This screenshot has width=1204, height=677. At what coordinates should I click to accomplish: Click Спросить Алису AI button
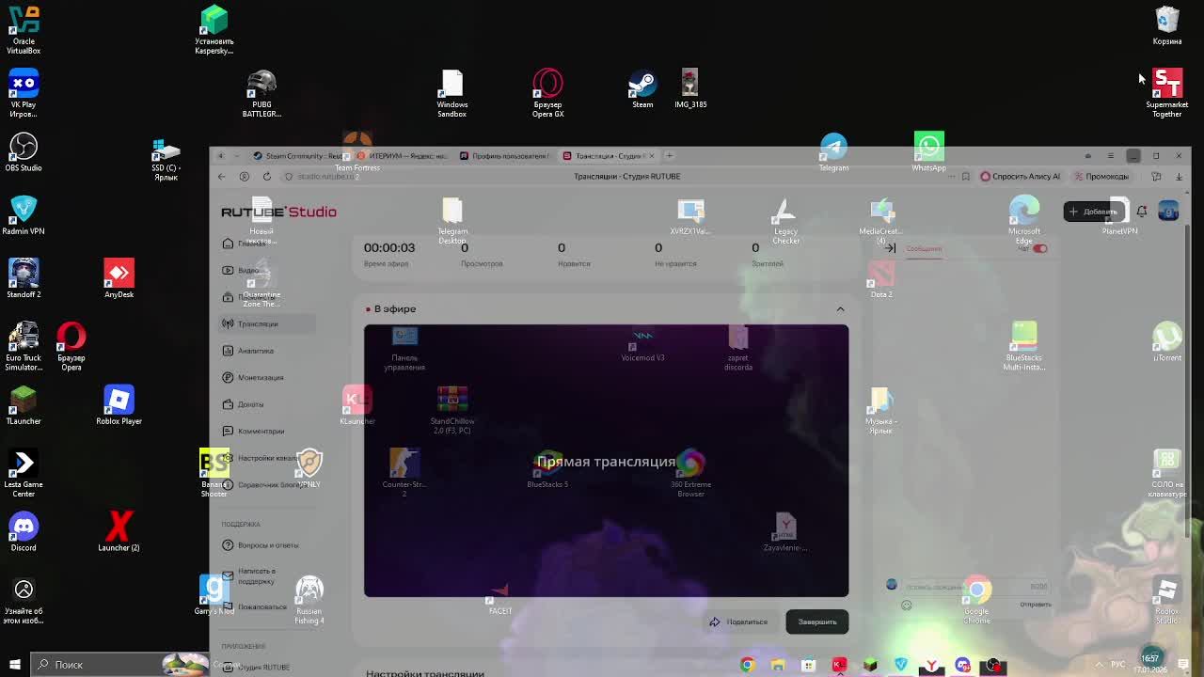1021,176
